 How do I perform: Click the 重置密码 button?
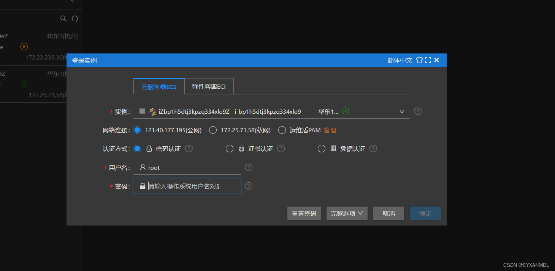(x=304, y=213)
